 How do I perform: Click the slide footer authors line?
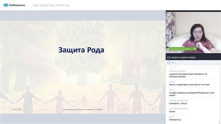click(83, 110)
